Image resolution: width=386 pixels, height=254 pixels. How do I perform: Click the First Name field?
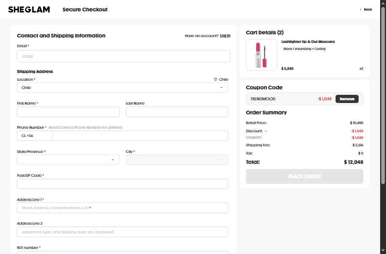[68, 112]
